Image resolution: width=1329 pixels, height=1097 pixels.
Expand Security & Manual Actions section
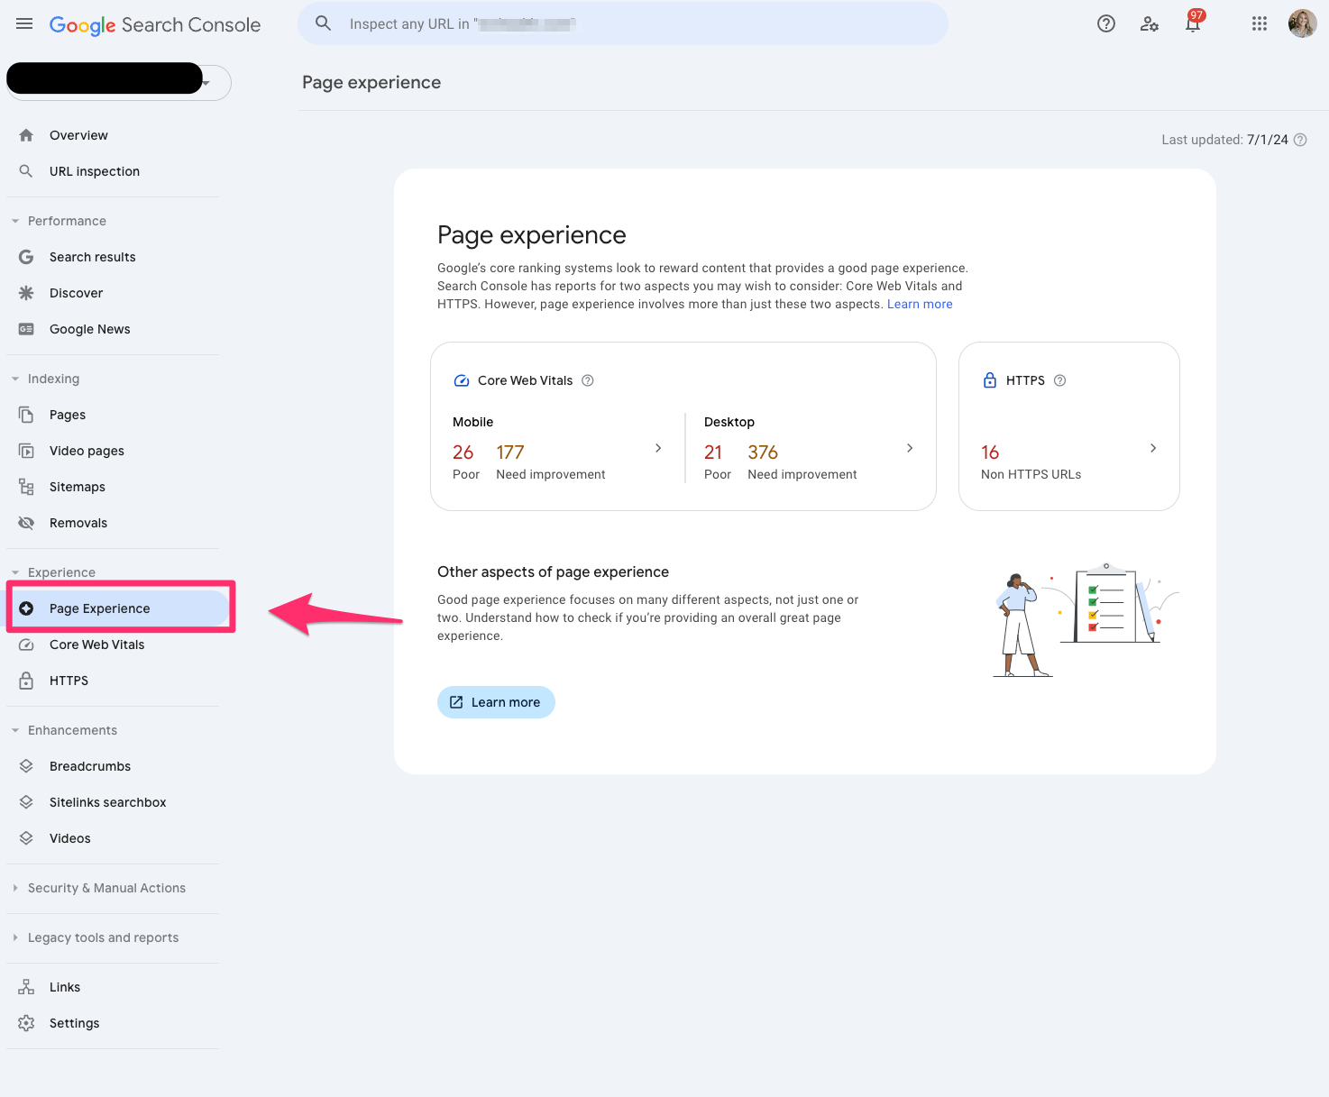(x=15, y=888)
